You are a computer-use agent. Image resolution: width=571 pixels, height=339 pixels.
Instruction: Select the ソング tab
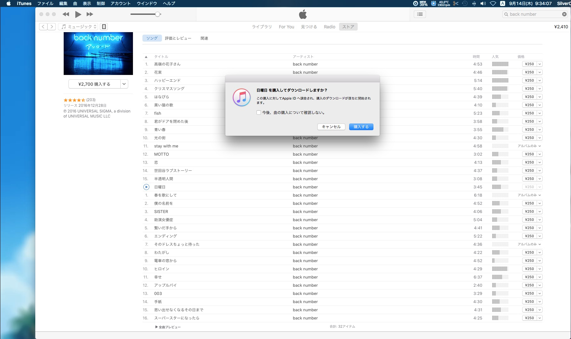pyautogui.click(x=152, y=38)
